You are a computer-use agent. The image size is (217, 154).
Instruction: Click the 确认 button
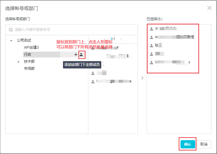pyautogui.click(x=188, y=144)
